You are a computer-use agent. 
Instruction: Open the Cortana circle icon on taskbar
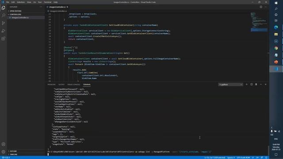tap(276, 15)
